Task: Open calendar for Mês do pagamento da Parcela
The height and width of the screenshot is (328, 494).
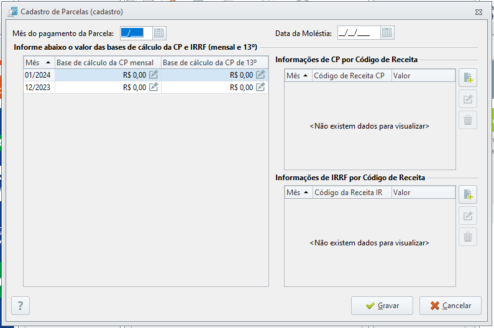Action: click(x=159, y=33)
